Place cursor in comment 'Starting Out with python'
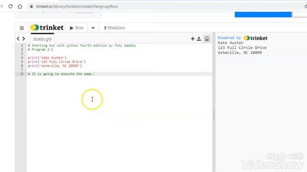This screenshot has height=172, width=307. (82, 45)
